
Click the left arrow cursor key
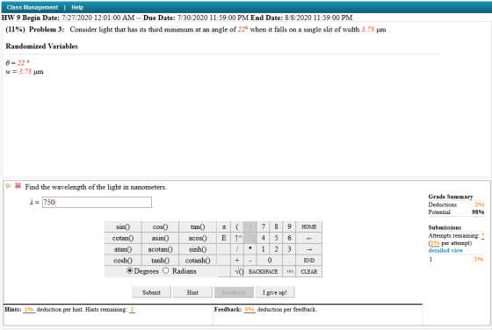[x=308, y=238]
